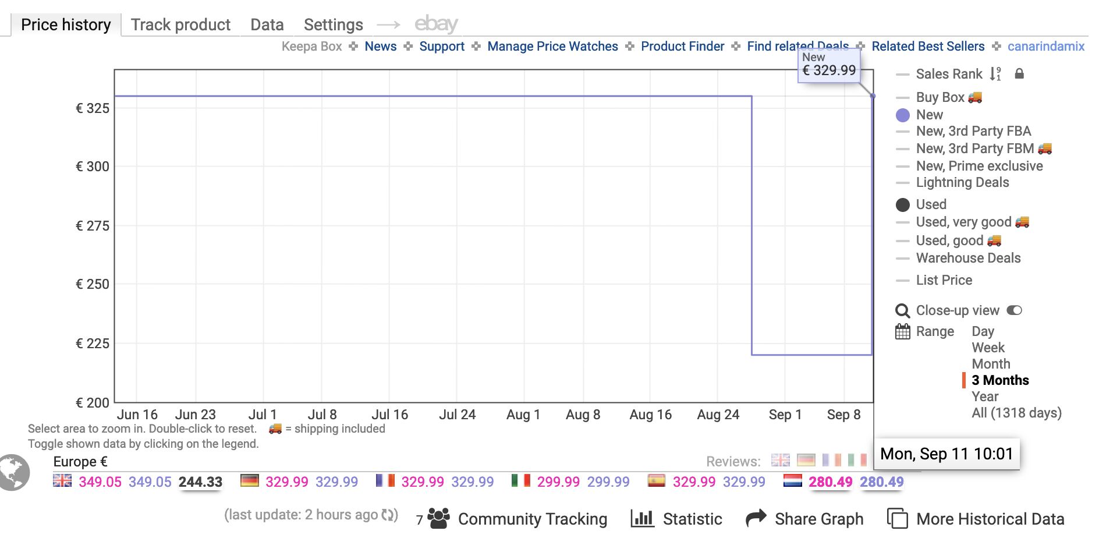1099x545 pixels.
Task: Click the lock icon beside Sales Rank
Action: point(1019,74)
